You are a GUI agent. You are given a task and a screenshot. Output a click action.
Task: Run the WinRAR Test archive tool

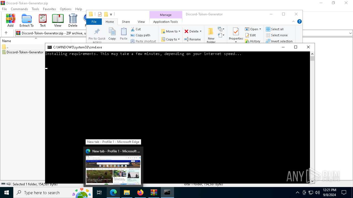(43, 20)
